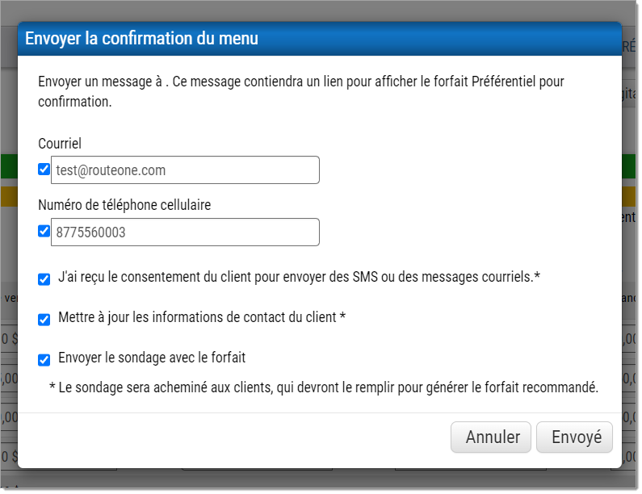Uncheck the cellular phone number checkbox
The width and height of the screenshot is (642, 494).
point(44,232)
